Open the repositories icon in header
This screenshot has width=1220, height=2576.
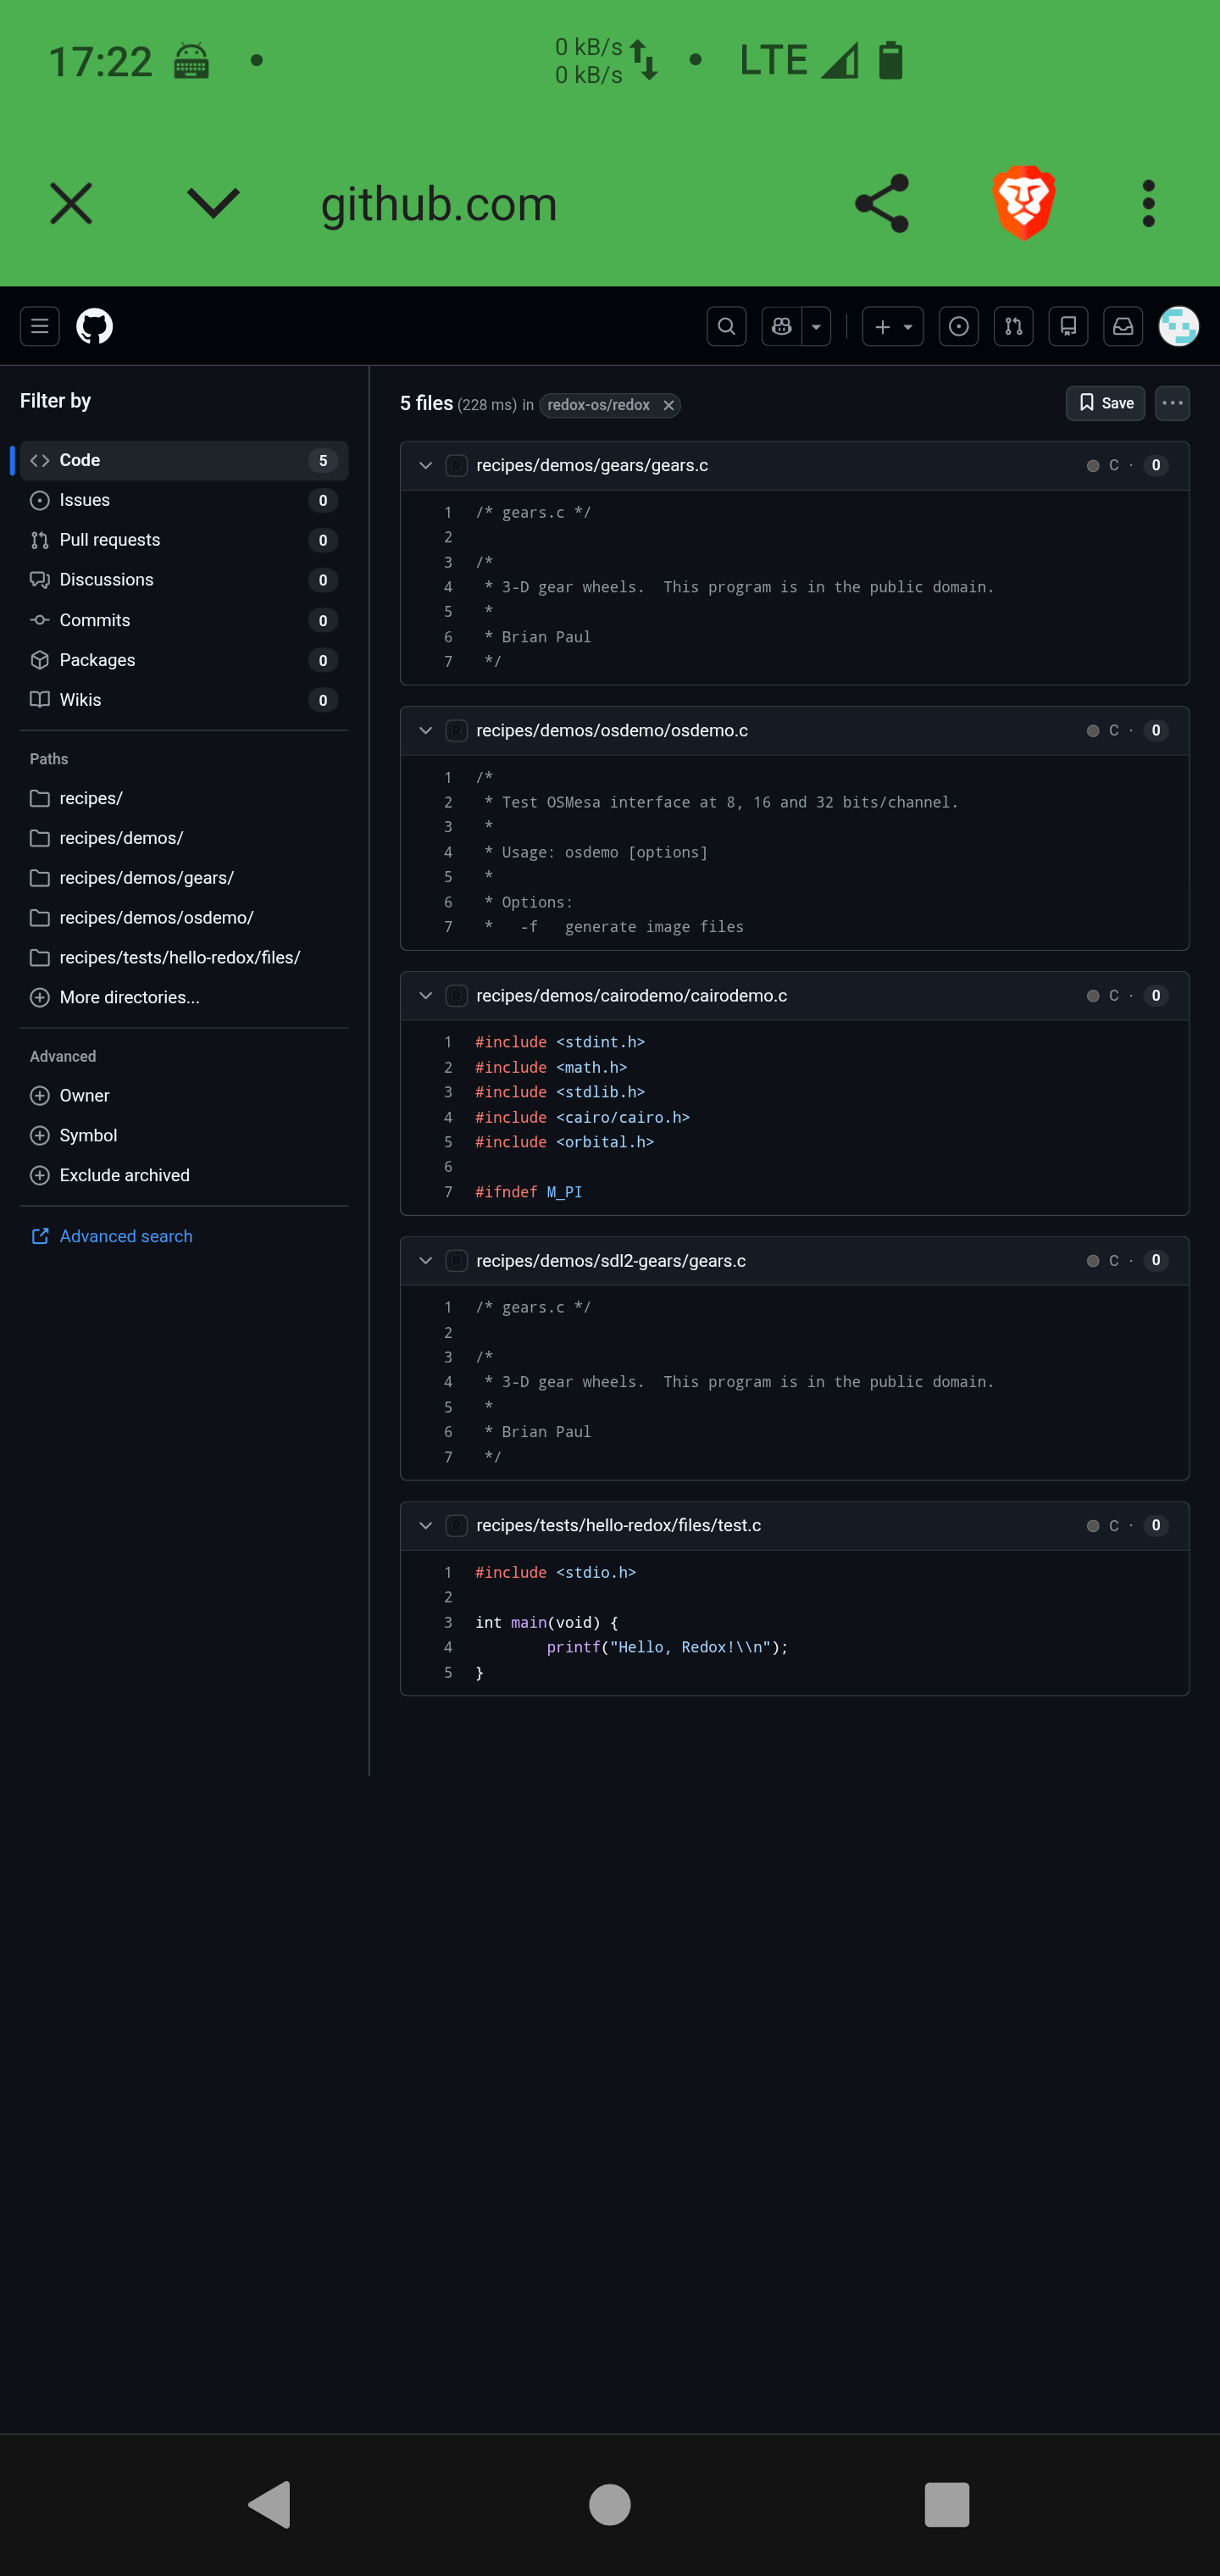1068,327
